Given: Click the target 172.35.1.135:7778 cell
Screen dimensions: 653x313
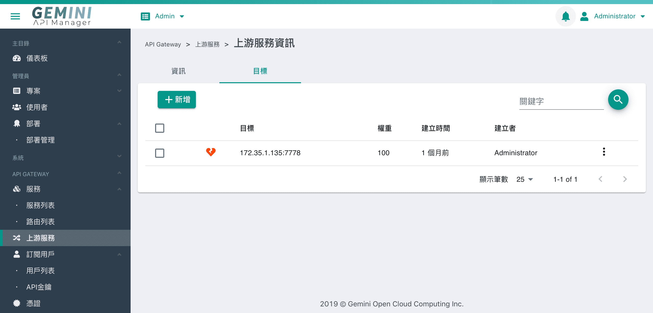Looking at the screenshot, I should pyautogui.click(x=270, y=153).
